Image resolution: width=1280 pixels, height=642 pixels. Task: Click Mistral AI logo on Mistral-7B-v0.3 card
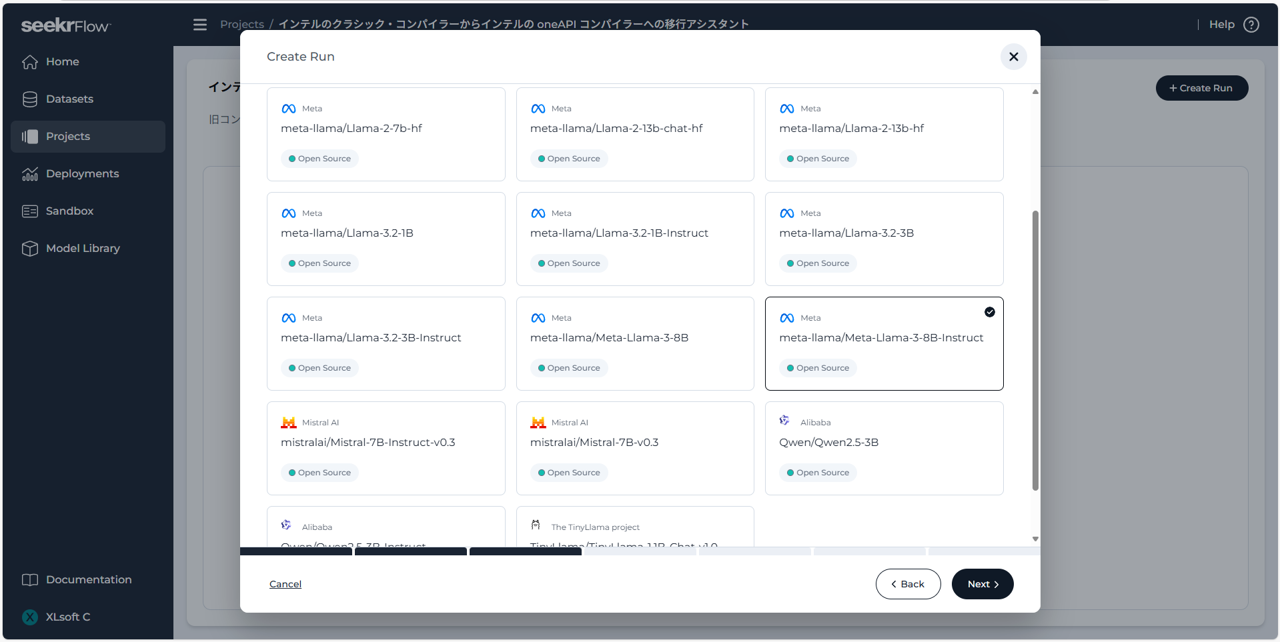pos(538,423)
